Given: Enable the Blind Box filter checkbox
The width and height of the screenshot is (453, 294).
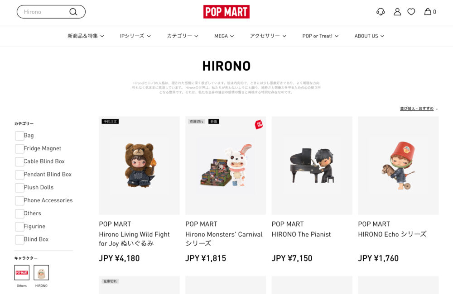Looking at the screenshot, I should click(19, 239).
